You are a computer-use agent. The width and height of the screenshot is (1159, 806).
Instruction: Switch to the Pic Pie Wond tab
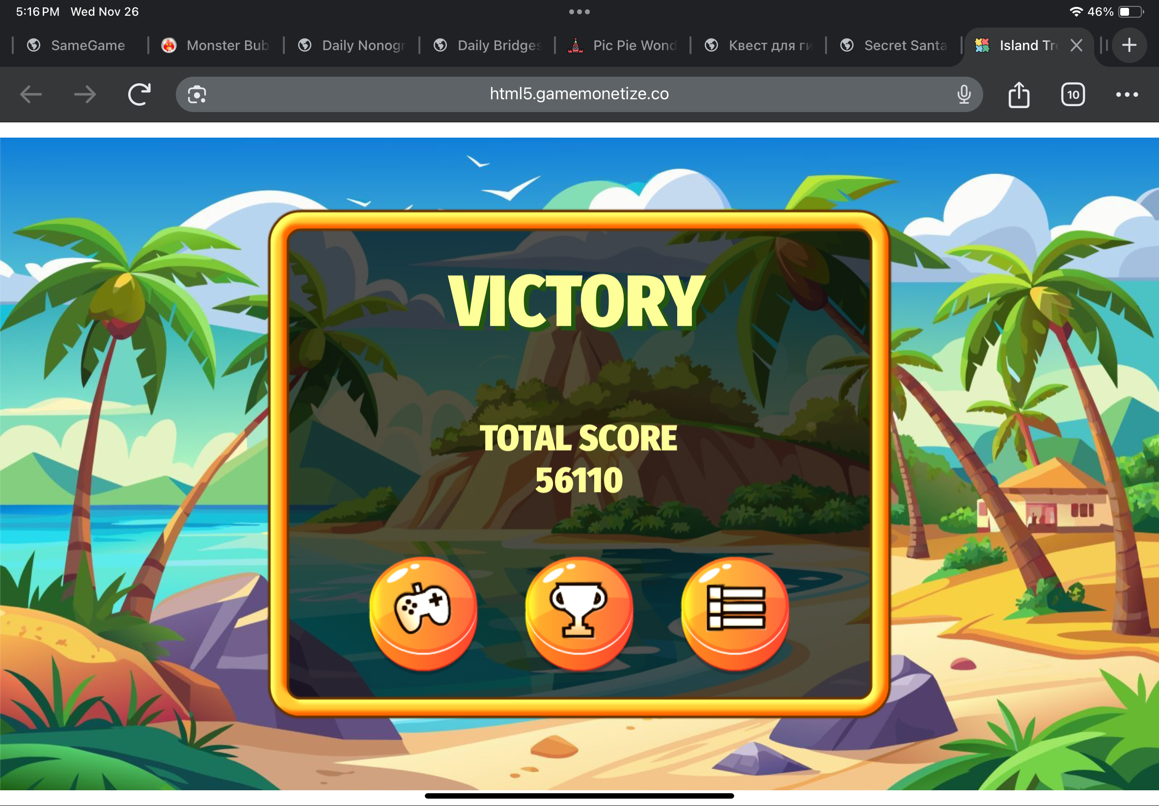click(x=624, y=45)
